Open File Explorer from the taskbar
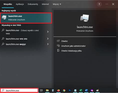Viewport: 118px width, 93px height. pyautogui.click(x=47, y=90)
